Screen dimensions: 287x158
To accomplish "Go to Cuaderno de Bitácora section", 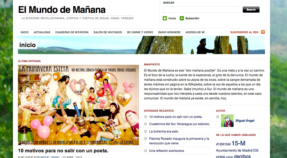I will 72,32.
